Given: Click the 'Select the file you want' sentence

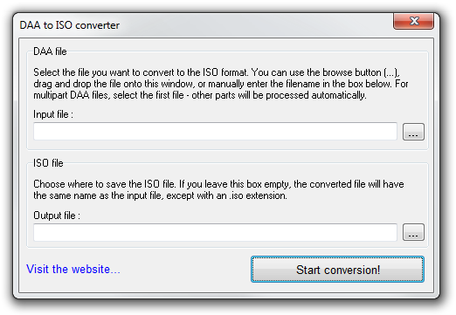Looking at the screenshot, I should click(141, 72).
